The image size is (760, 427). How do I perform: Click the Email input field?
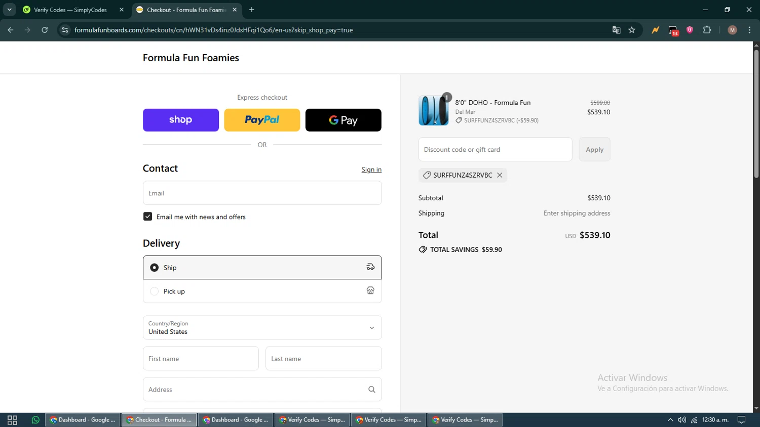pos(262,193)
